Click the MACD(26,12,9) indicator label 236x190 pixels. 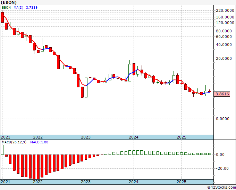pos(14,142)
